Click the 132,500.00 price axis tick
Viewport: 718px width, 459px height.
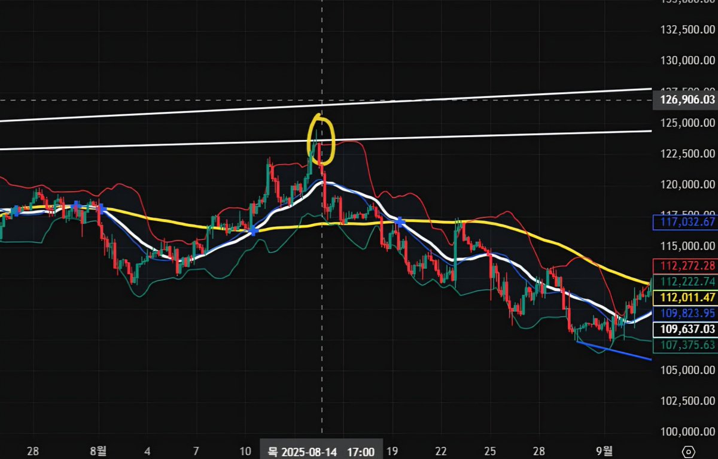688,29
